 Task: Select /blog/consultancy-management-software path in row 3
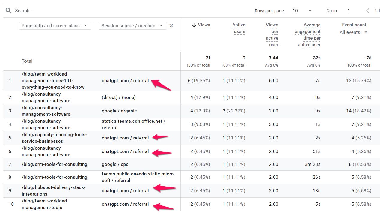pyautogui.click(x=46, y=111)
